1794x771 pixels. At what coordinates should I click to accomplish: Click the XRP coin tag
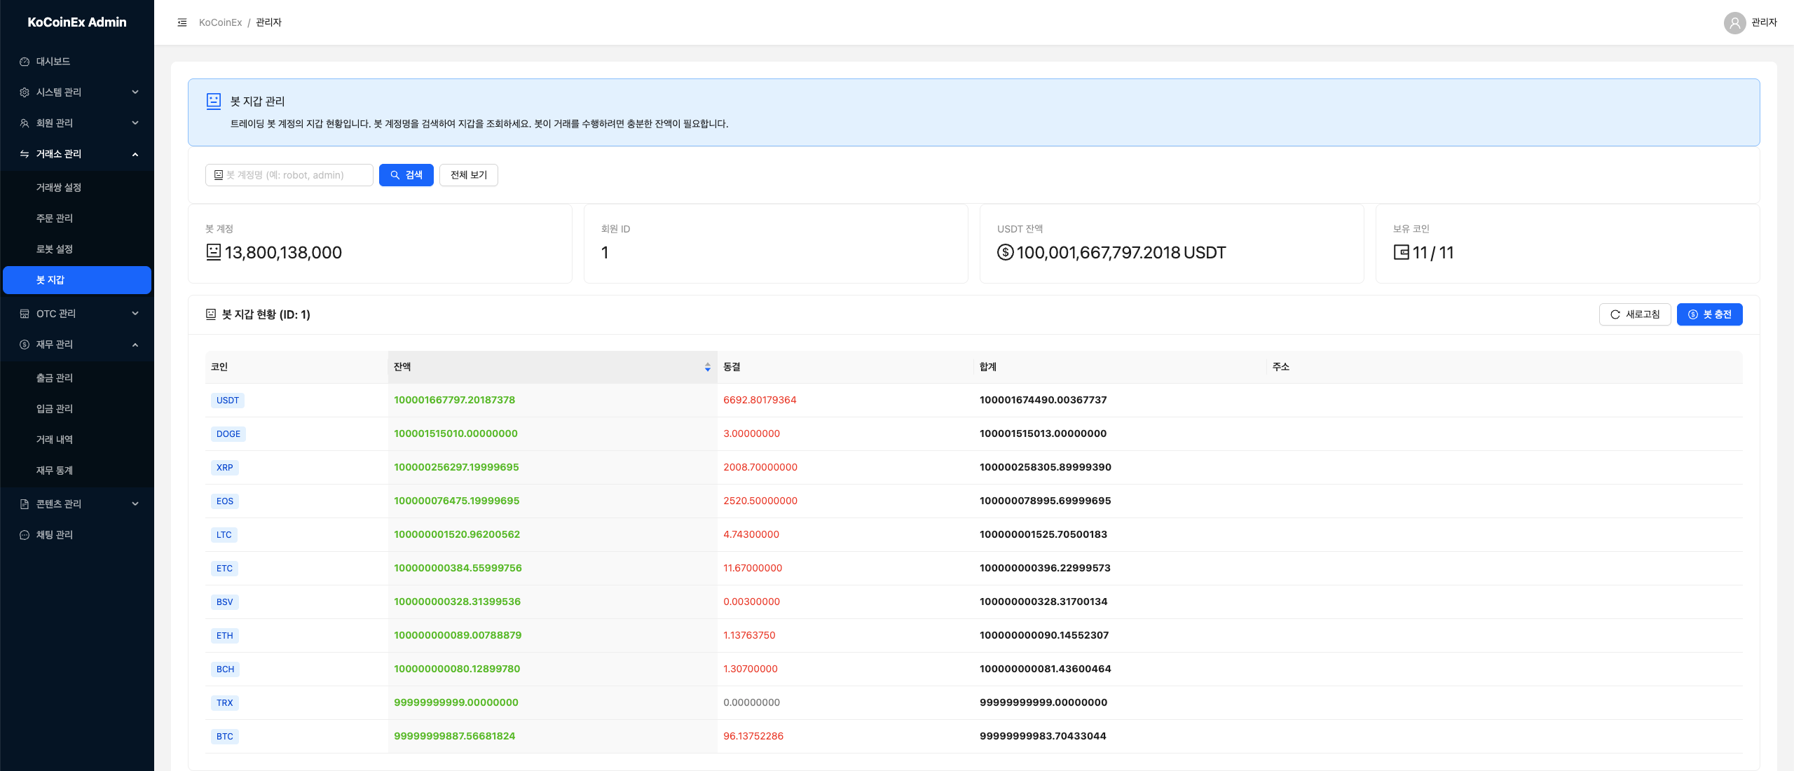(225, 468)
